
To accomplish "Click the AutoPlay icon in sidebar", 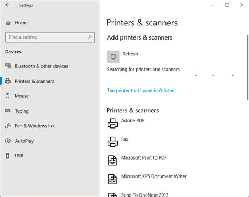I will pos(8,141).
